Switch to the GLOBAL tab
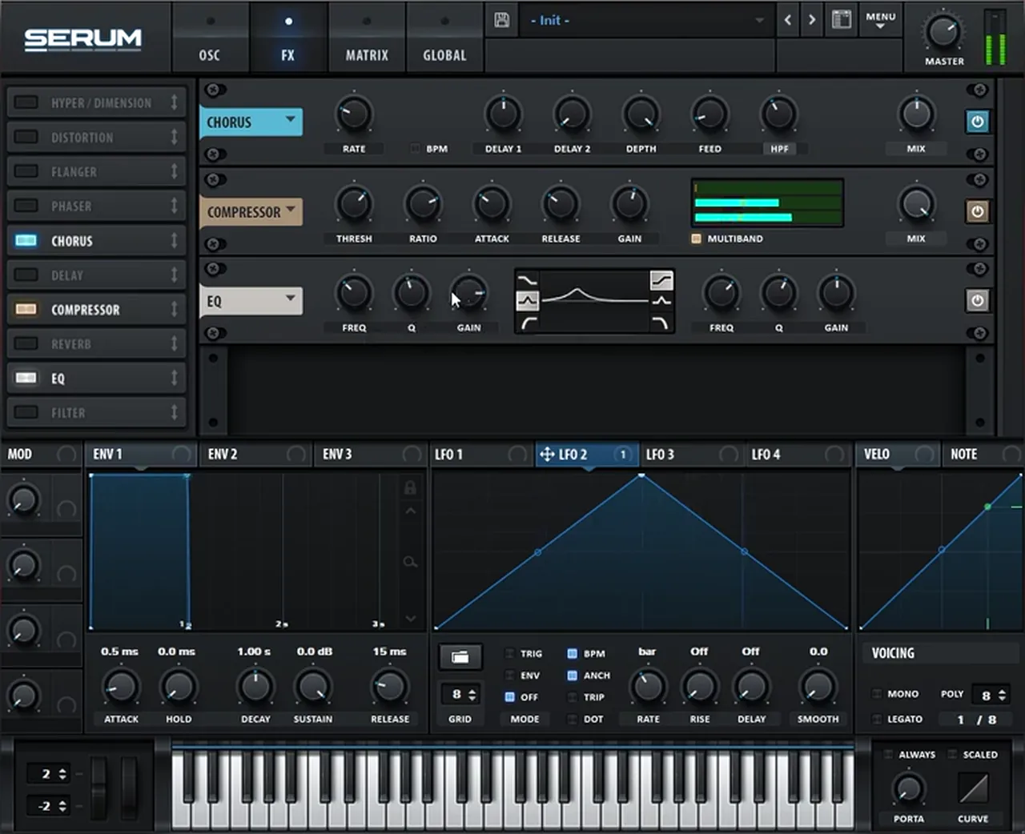This screenshot has width=1025, height=834. tap(444, 37)
